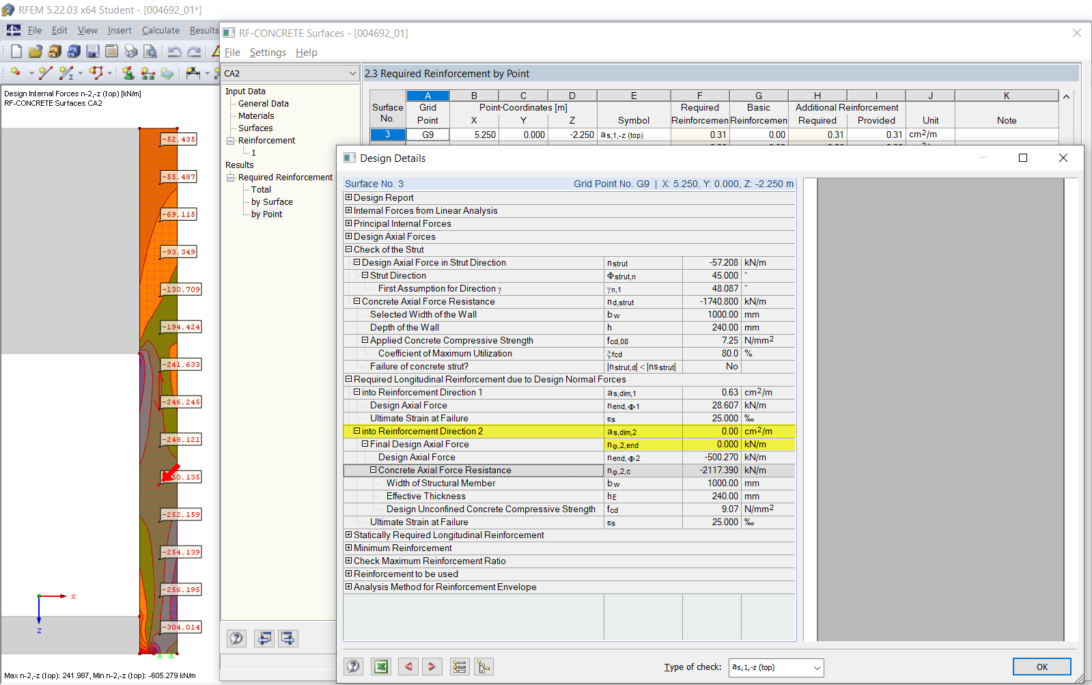Expand the Minimum Reinforcement section
Screen dimensions: 1092x685
click(349, 548)
